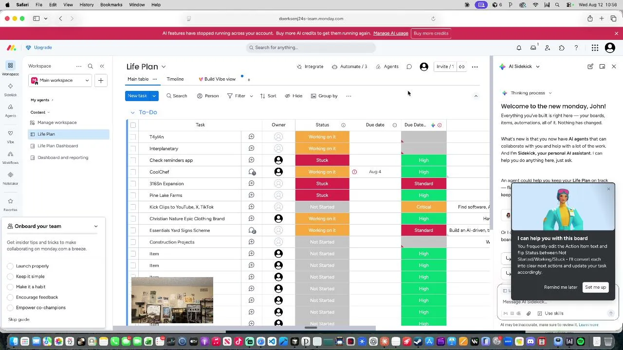623x350 pixels.
Task: Change green High priority for CoolChef
Action: click(423, 172)
